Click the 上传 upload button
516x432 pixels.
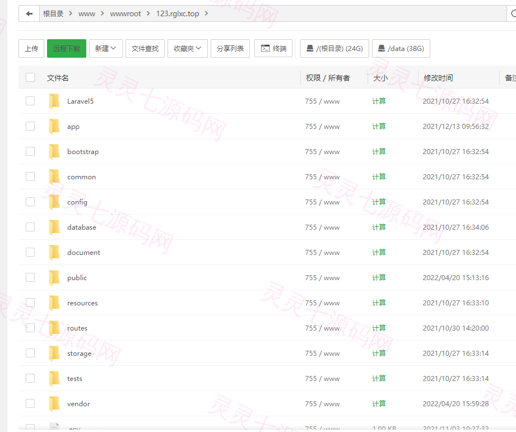pyautogui.click(x=31, y=48)
